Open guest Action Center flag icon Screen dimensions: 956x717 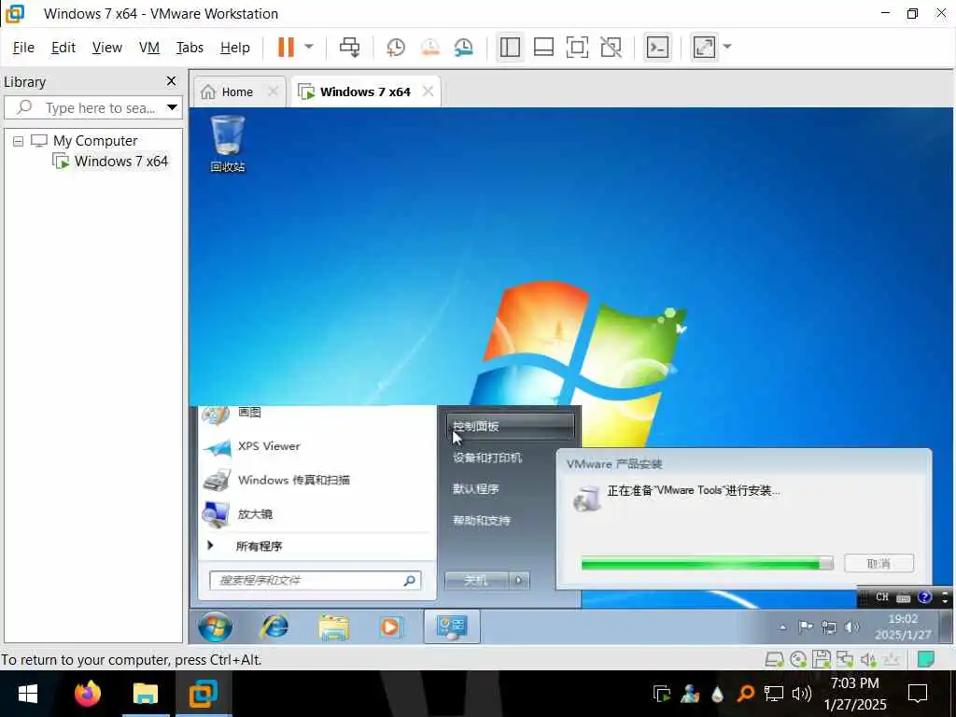click(x=806, y=626)
